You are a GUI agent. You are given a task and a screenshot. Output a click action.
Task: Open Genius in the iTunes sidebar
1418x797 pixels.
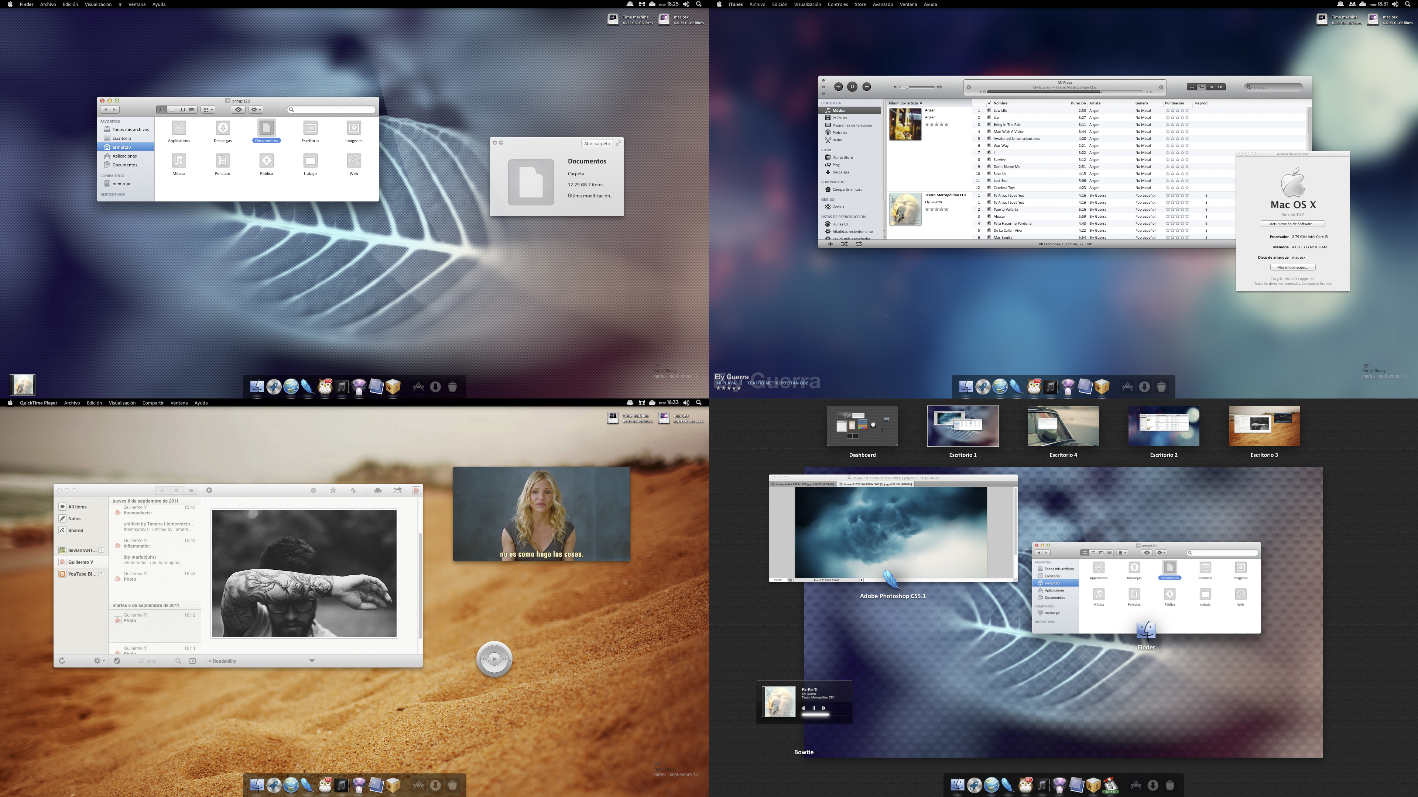(850, 207)
